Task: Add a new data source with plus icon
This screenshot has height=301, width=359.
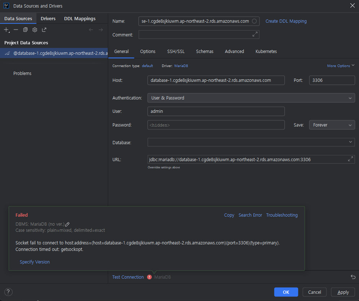Action: pos(6,30)
